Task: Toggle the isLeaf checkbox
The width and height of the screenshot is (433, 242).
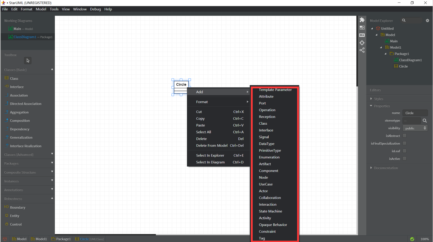Action: click(405, 151)
